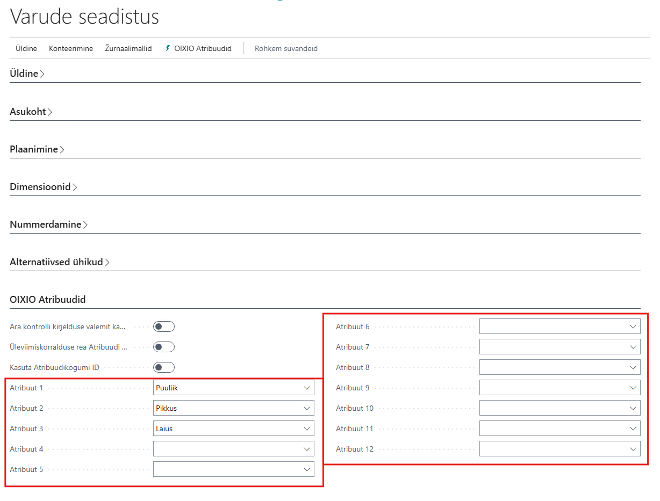
Task: Toggle Ära kontrolli kirjelduse valemit switch
Action: (x=164, y=326)
